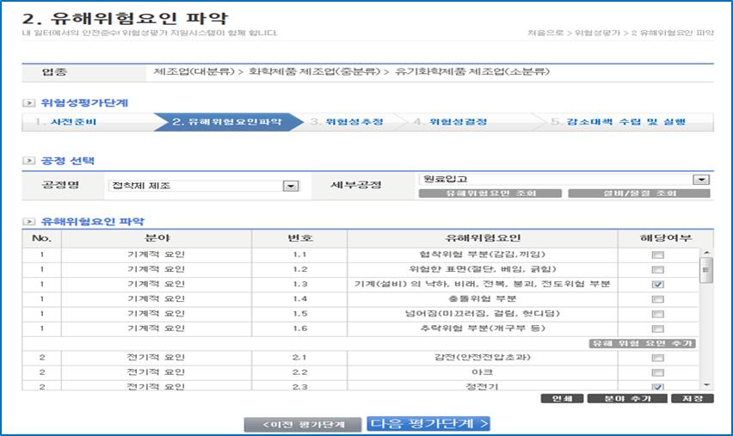This screenshot has width=733, height=436.
Task: Click the cell 넘어짐(미끄러짐, 걸림, 헛디딤)
Action: coord(483,314)
